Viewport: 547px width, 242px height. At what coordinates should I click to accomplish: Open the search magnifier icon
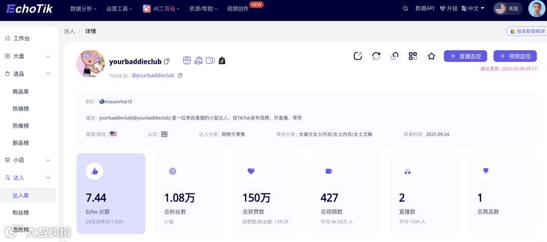405,9
